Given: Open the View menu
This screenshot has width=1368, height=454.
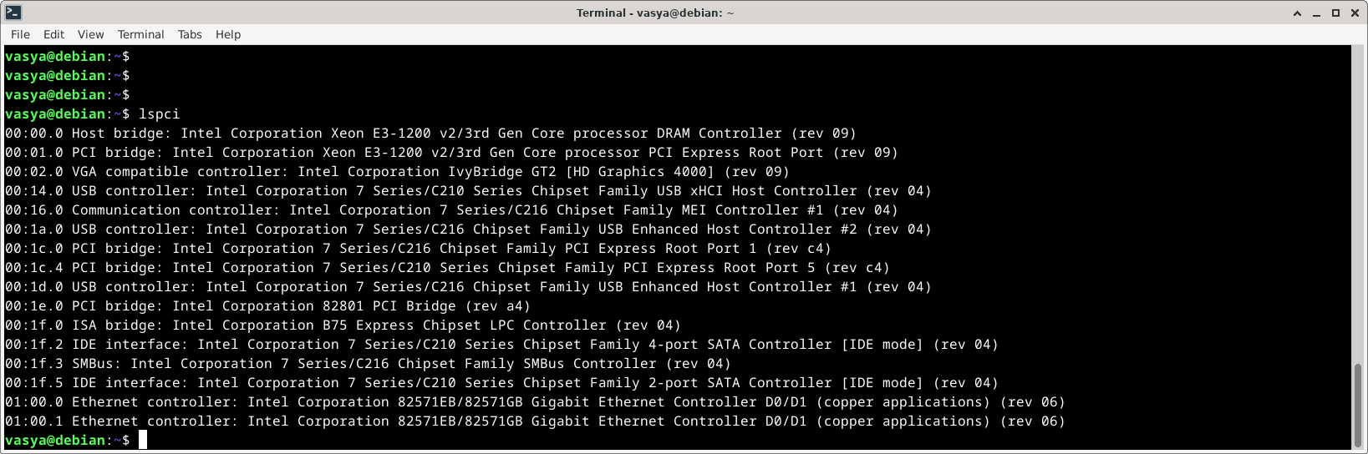Looking at the screenshot, I should [x=91, y=34].
